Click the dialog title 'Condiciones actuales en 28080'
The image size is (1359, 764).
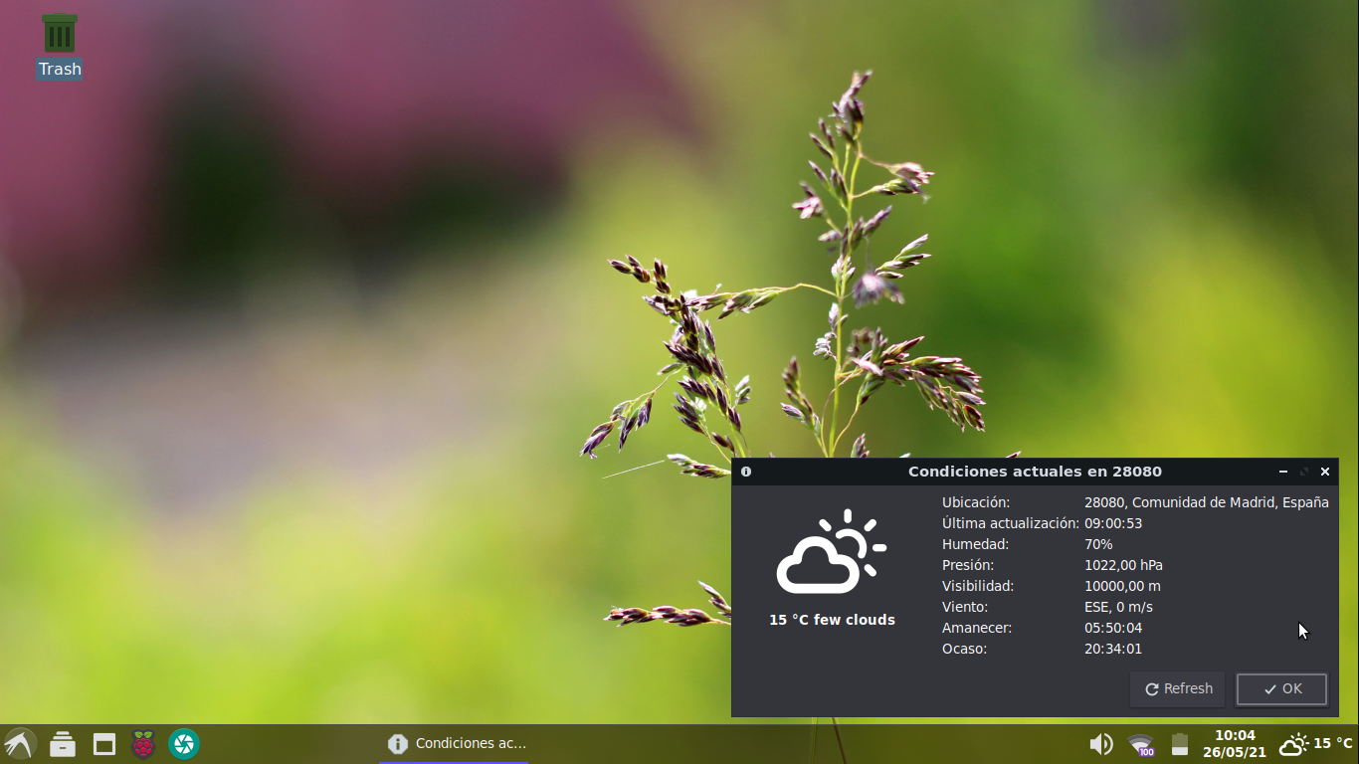[1035, 472]
